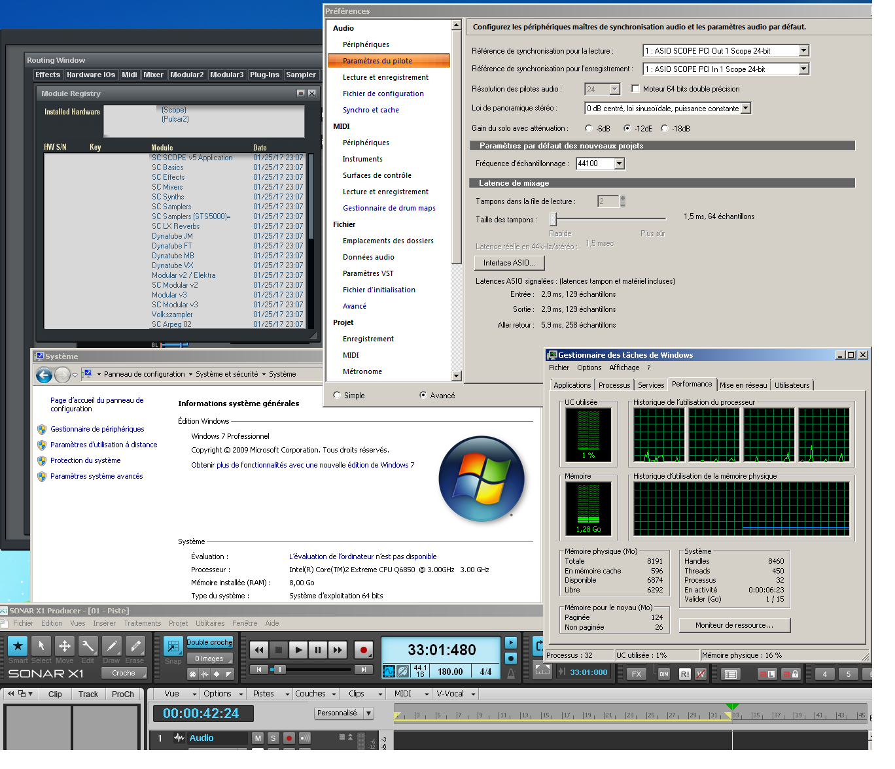This screenshot has height=769, width=895.
Task: Toggle the DIM solo button
Action: click(664, 674)
